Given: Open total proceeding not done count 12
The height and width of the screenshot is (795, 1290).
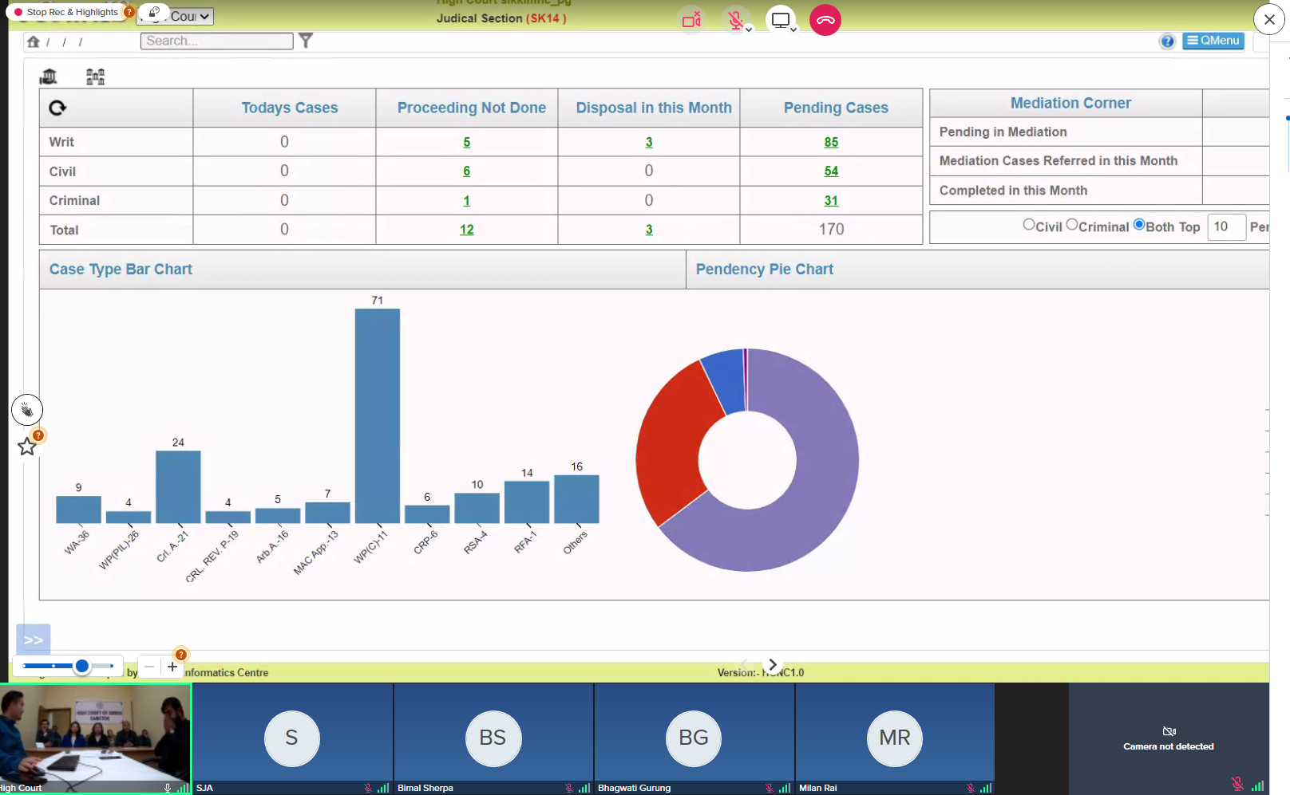Looking at the screenshot, I should coord(467,230).
